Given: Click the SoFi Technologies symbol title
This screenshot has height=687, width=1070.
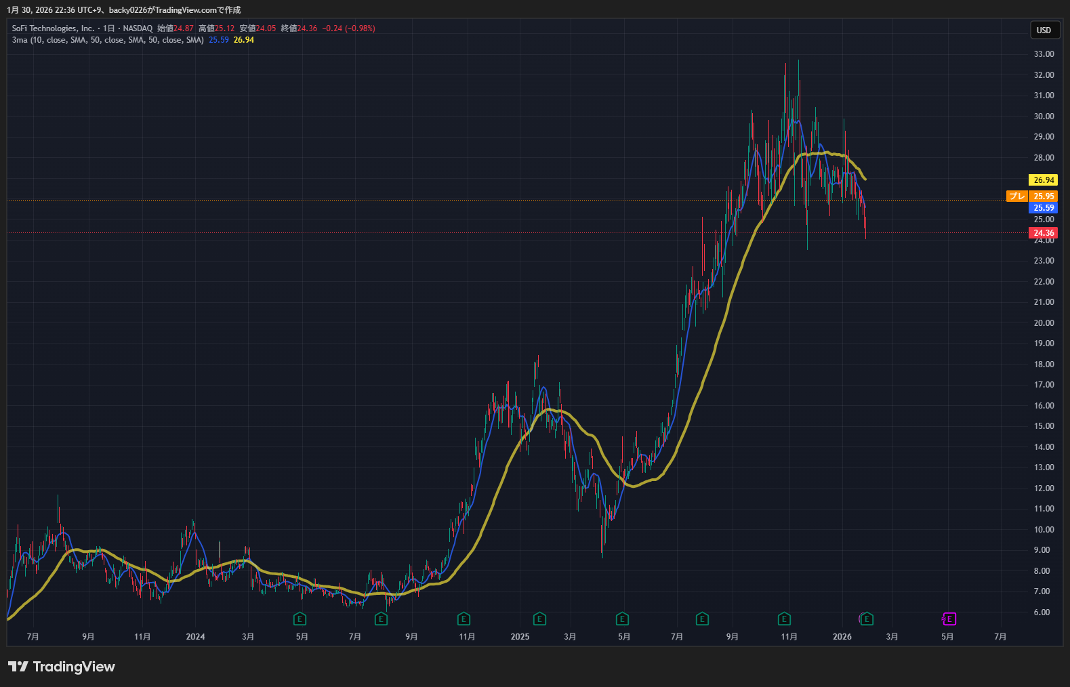Looking at the screenshot, I should point(53,28).
